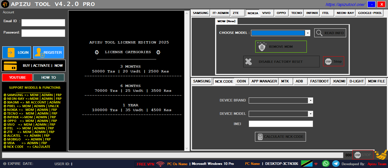
Task: Click the stop sign icon next to Stop
Action: [328, 61]
